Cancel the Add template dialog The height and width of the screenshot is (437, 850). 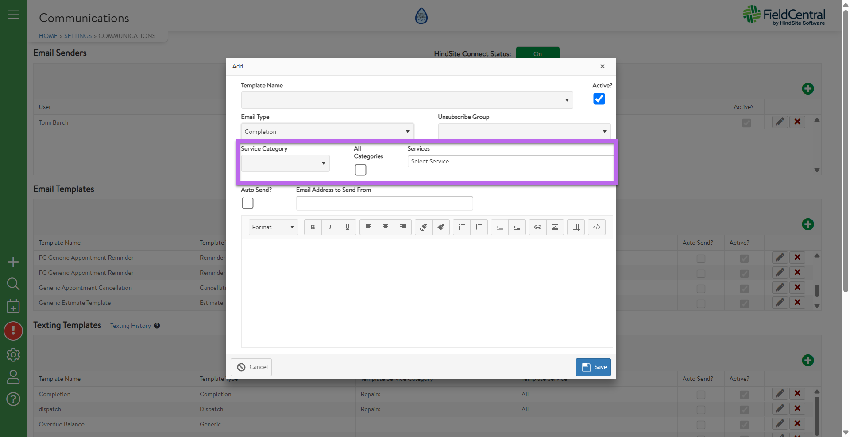[251, 367]
